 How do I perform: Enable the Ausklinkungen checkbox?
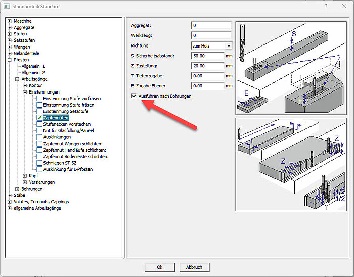[x=39, y=137]
